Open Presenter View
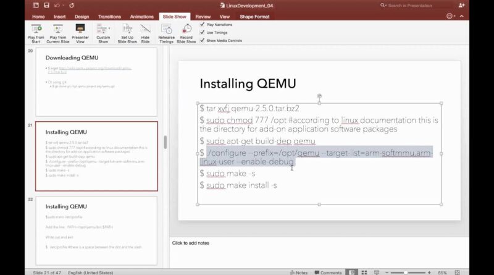 (x=80, y=33)
